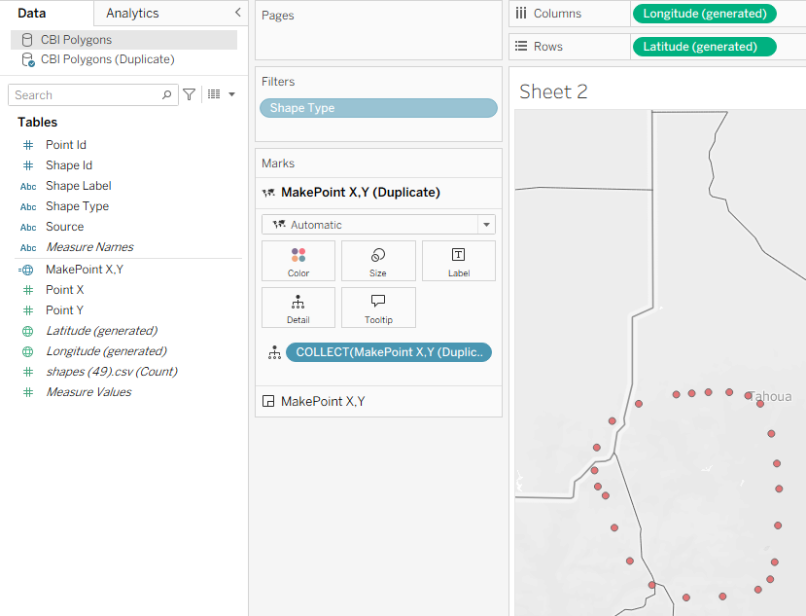Open the Tooltip marks card
The width and height of the screenshot is (806, 616).
click(x=378, y=308)
